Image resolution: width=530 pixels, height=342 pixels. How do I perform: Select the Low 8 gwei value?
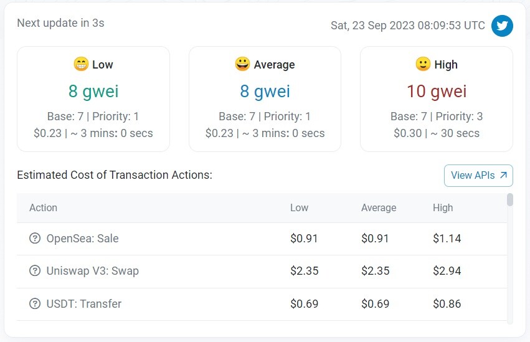(93, 91)
